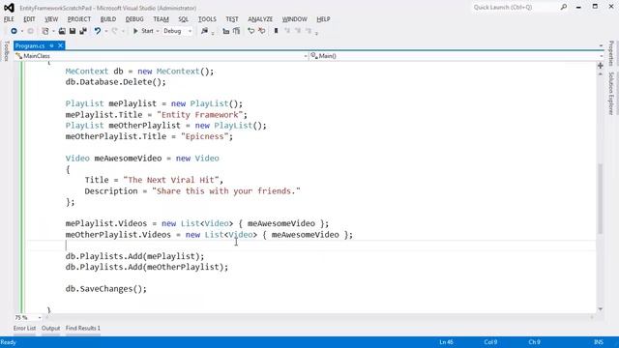Click the vertical scrollbar thumb in editor

(601, 198)
